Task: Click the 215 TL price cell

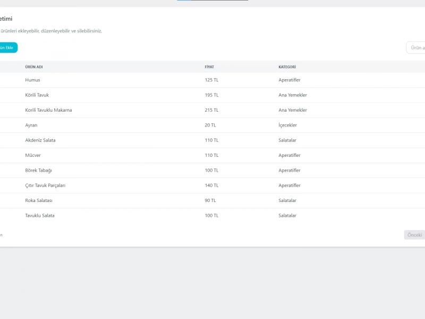Action: click(211, 110)
